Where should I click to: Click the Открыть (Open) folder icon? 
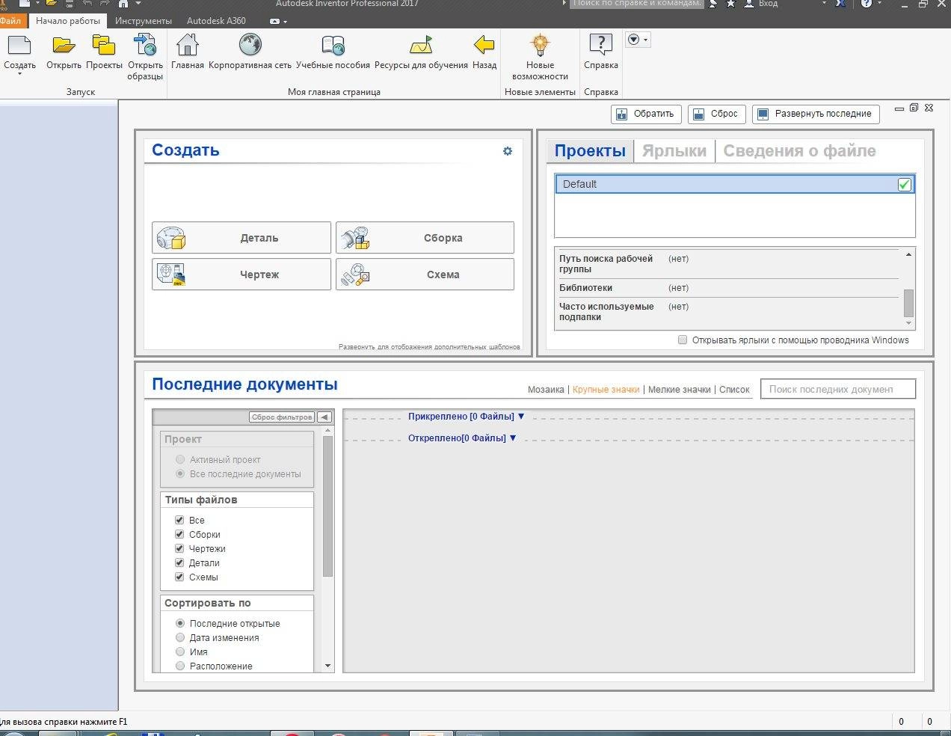(64, 46)
